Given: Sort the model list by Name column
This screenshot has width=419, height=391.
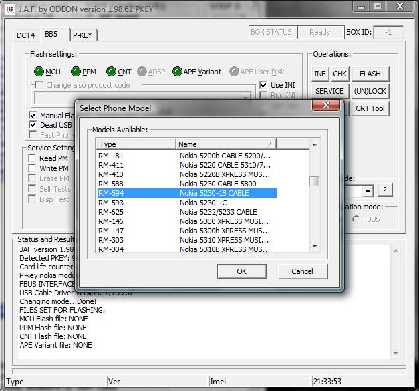Looking at the screenshot, I should point(226,144).
